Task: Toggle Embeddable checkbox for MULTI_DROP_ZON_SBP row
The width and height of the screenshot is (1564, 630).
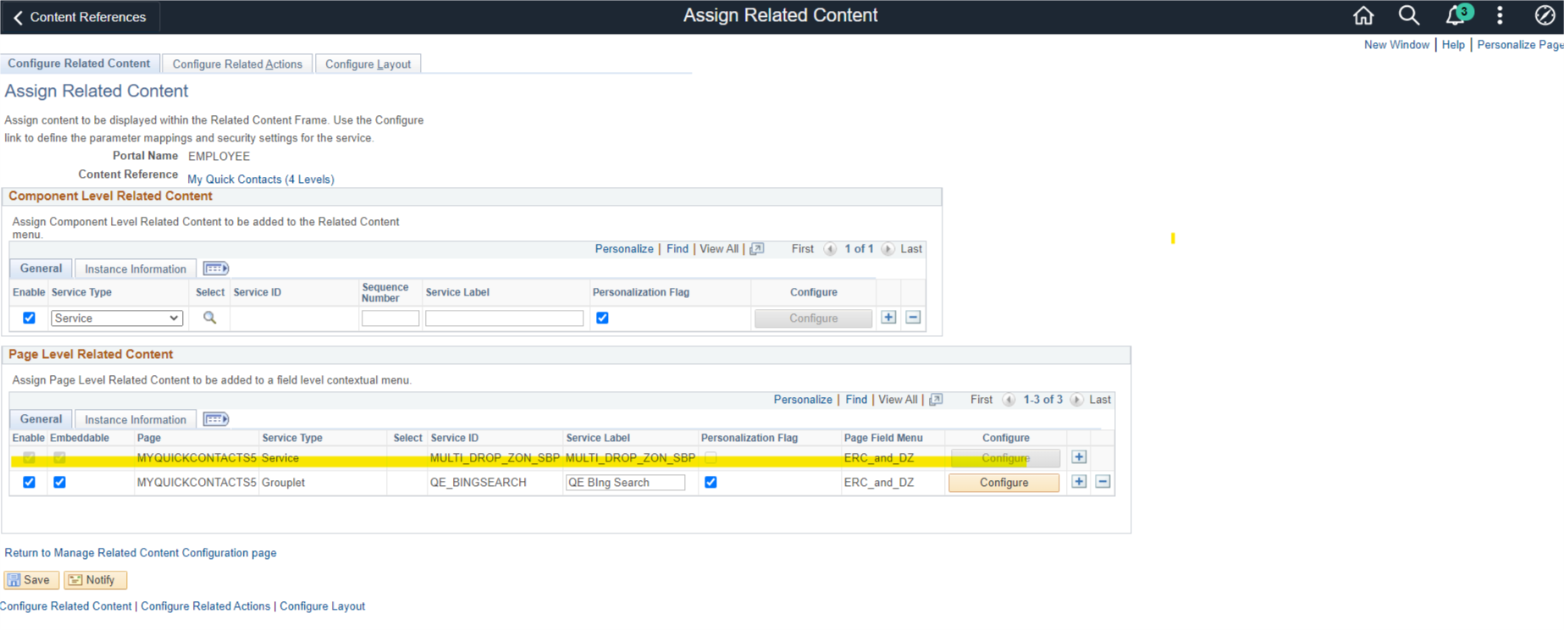Action: [x=59, y=458]
